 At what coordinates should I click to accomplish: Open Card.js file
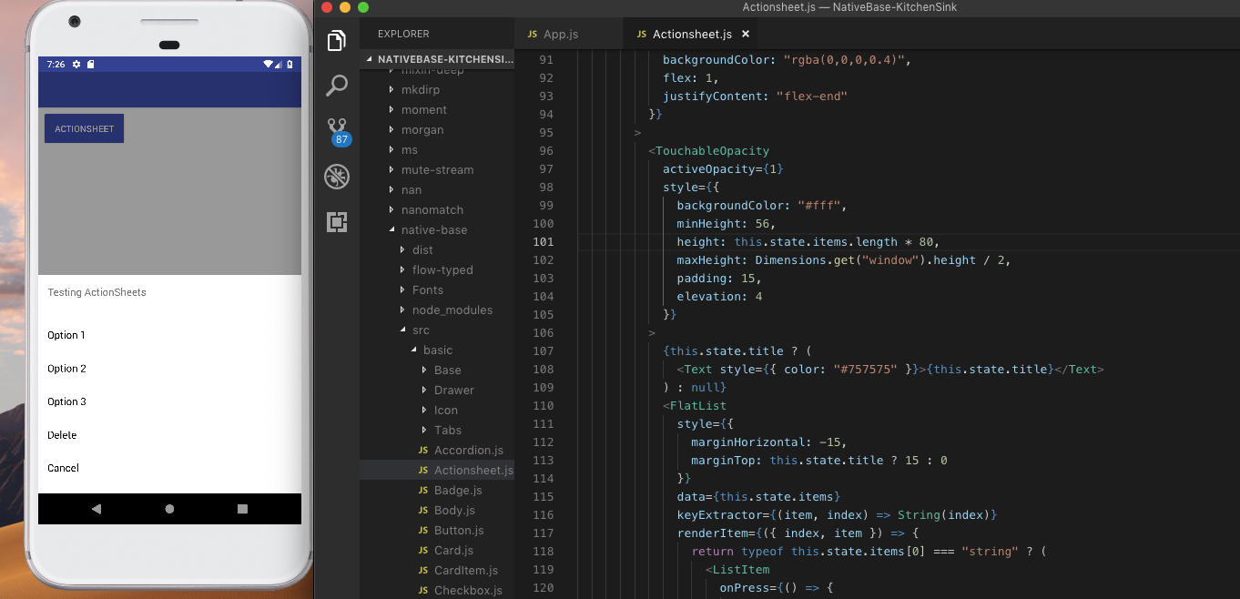pyautogui.click(x=453, y=551)
